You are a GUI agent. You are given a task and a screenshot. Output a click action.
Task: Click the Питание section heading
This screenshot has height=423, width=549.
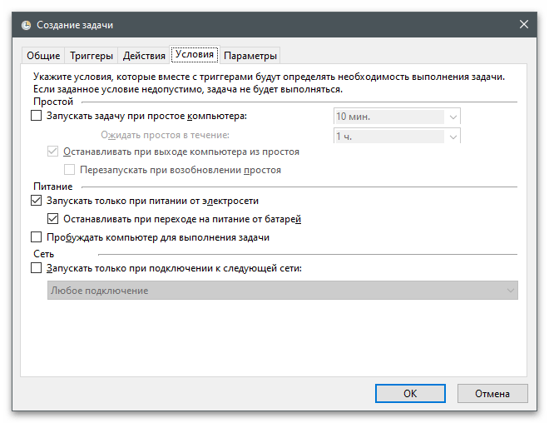tap(53, 187)
